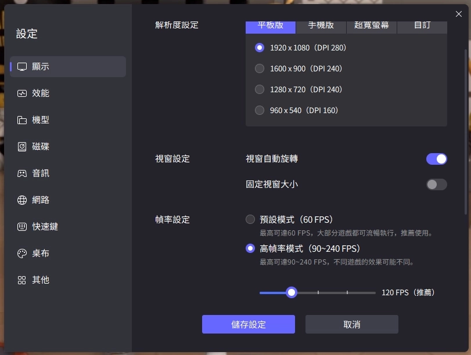Switch to the 自訂 custom tab
This screenshot has width=471, height=355.
422,26
